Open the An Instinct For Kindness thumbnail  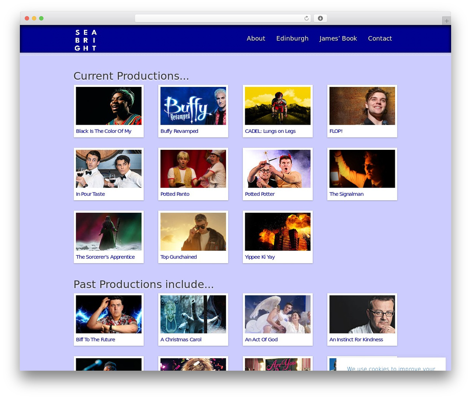click(362, 314)
